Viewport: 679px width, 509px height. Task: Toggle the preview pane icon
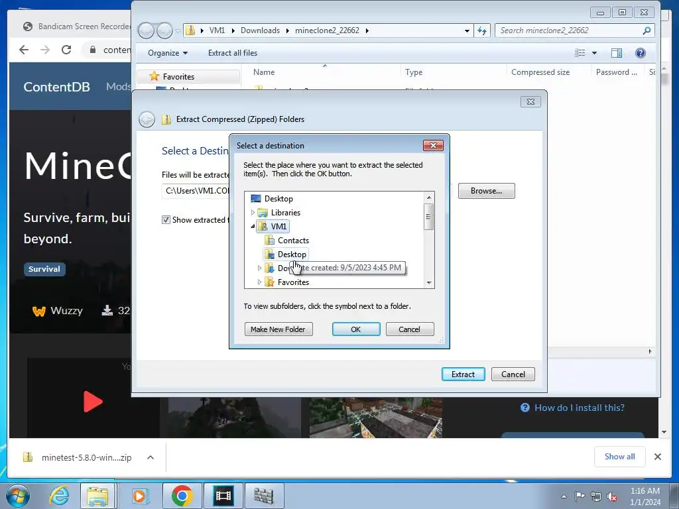617,53
